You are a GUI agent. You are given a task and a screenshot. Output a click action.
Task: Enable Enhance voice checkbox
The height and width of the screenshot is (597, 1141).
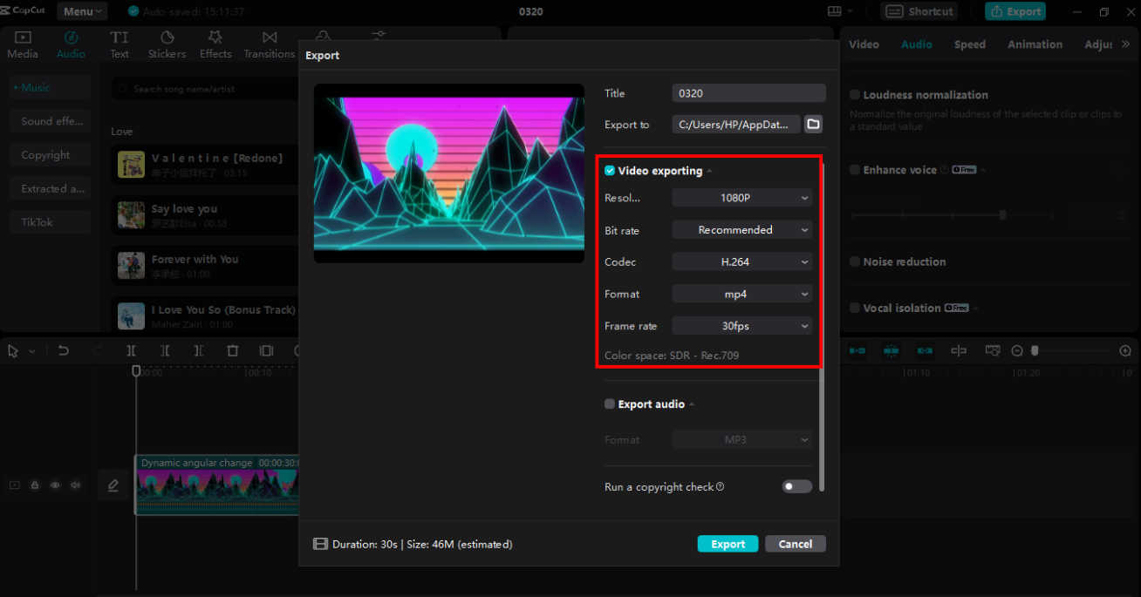coord(855,170)
